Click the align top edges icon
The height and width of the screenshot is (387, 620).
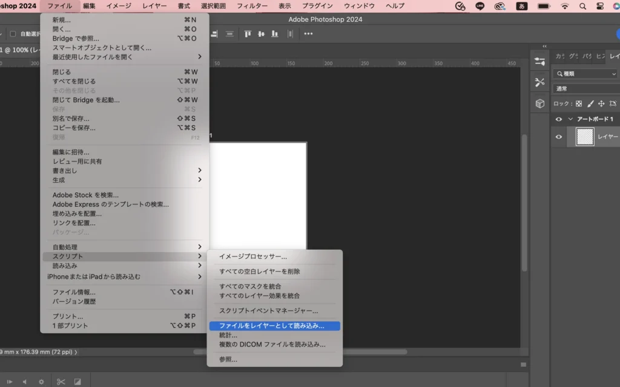click(247, 34)
